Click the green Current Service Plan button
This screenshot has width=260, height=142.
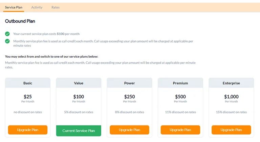[79, 131]
